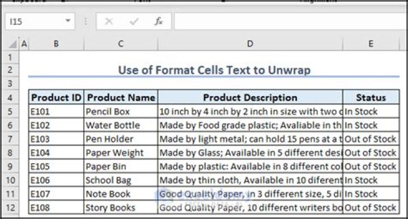Select the 'Story Books' cell
The height and width of the screenshot is (219, 408).
click(121, 208)
